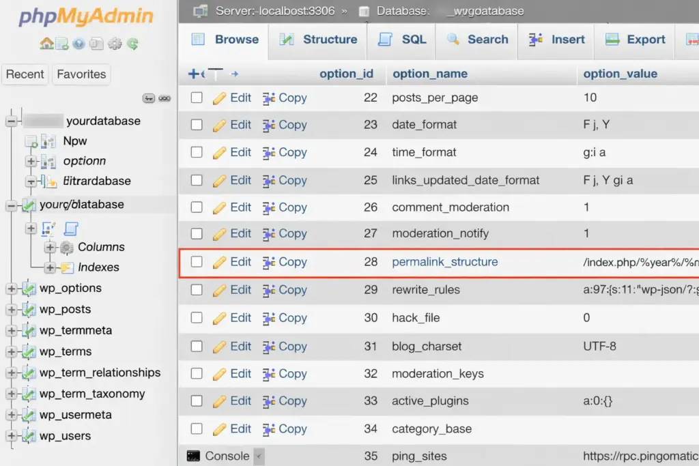The width and height of the screenshot is (699, 466).
Task: Click the Favorites button
Action: pos(81,74)
